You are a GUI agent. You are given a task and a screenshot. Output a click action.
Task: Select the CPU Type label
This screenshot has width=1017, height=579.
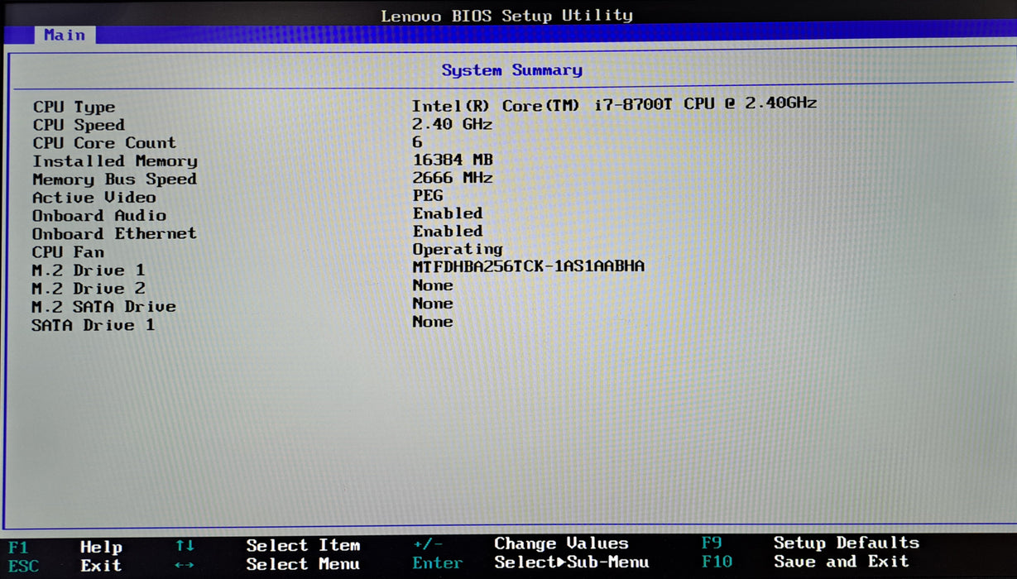coord(74,107)
